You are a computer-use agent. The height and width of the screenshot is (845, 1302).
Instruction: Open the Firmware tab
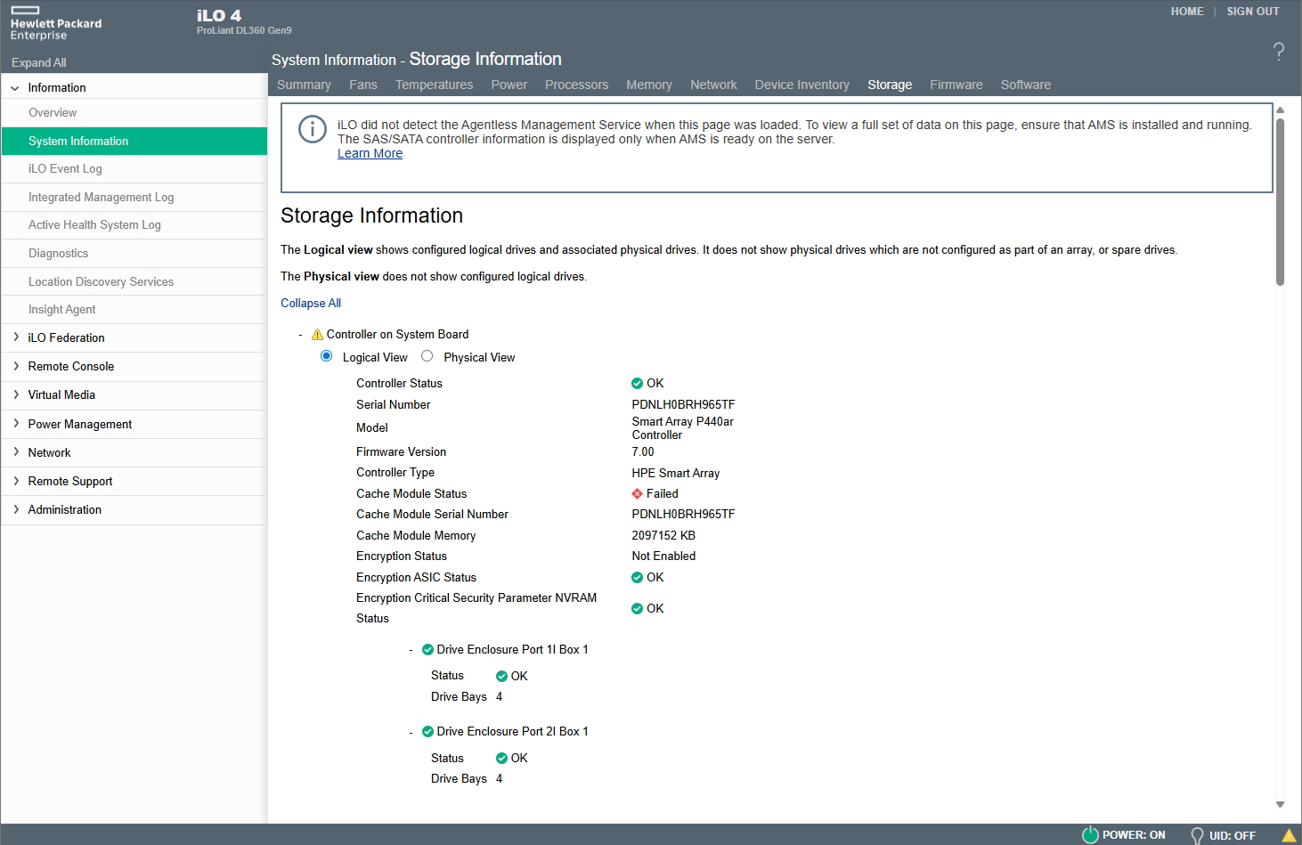pos(956,85)
